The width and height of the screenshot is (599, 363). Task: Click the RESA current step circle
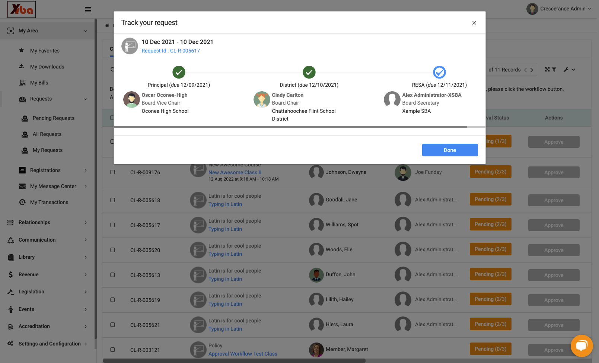tap(439, 72)
